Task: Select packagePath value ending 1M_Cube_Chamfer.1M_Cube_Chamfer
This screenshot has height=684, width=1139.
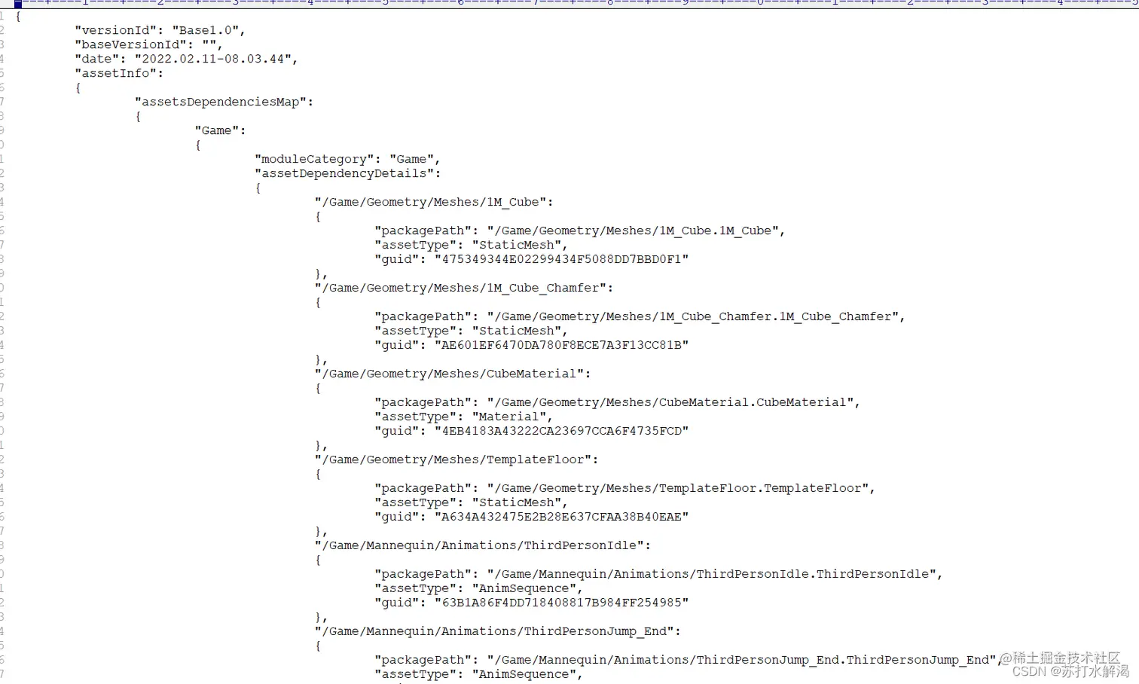Action: pyautogui.click(x=692, y=317)
